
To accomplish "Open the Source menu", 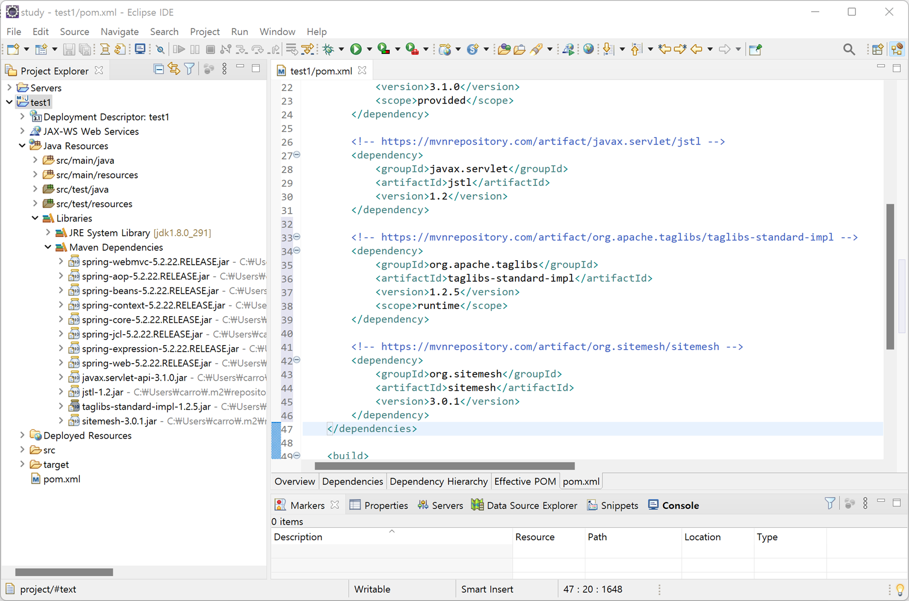I will (74, 31).
